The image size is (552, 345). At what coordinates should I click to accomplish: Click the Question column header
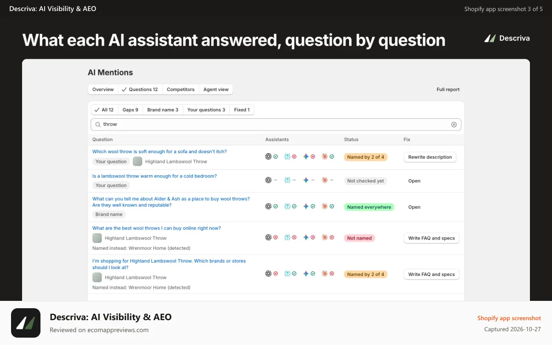coord(102,139)
